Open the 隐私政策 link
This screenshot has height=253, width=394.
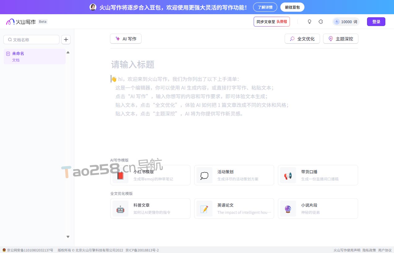[369, 250]
